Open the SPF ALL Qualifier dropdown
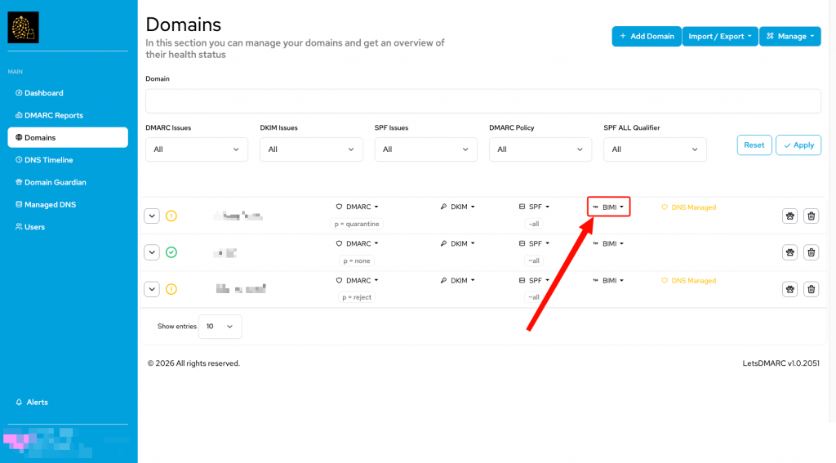The image size is (836, 463). tap(655, 149)
